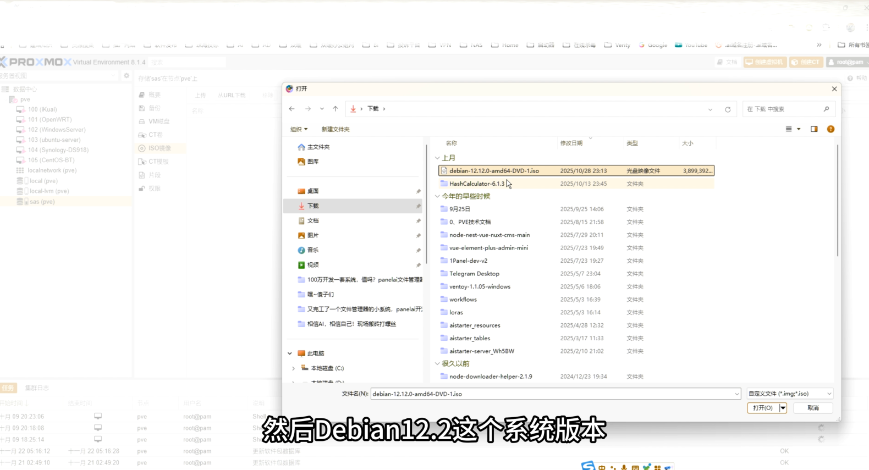Switch to 集群日志 tab in Proxmox

(37, 388)
